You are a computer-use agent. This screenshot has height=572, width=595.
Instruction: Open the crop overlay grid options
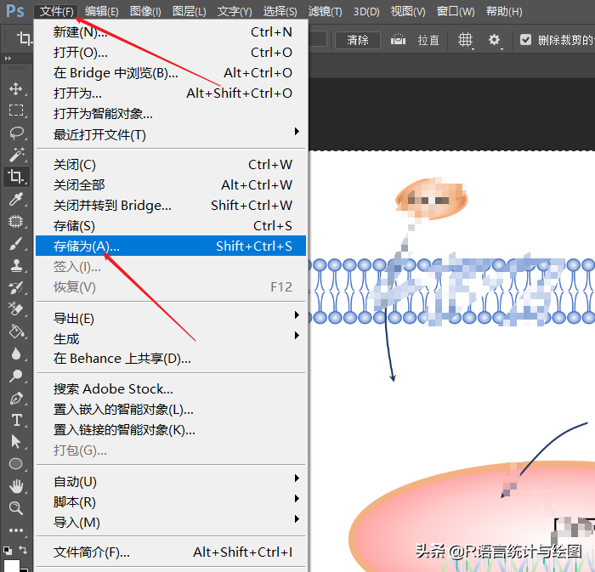465,40
